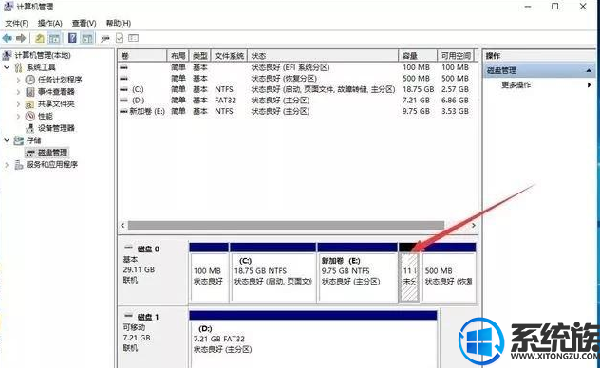Click the 性能 monitor icon
The width and height of the screenshot is (600, 368).
click(x=29, y=116)
